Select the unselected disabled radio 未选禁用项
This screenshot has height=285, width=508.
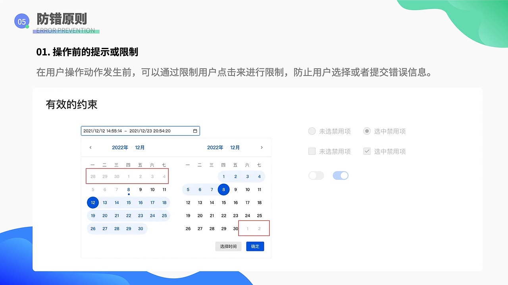(312, 131)
